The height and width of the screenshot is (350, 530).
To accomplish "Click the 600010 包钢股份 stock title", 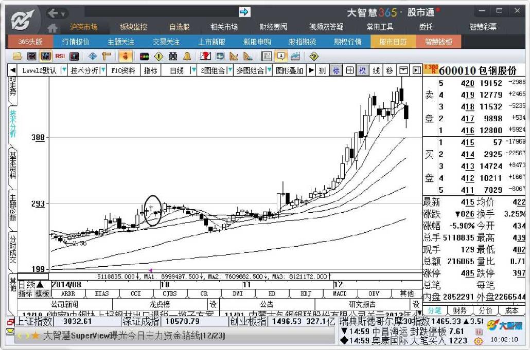I will 478,70.
